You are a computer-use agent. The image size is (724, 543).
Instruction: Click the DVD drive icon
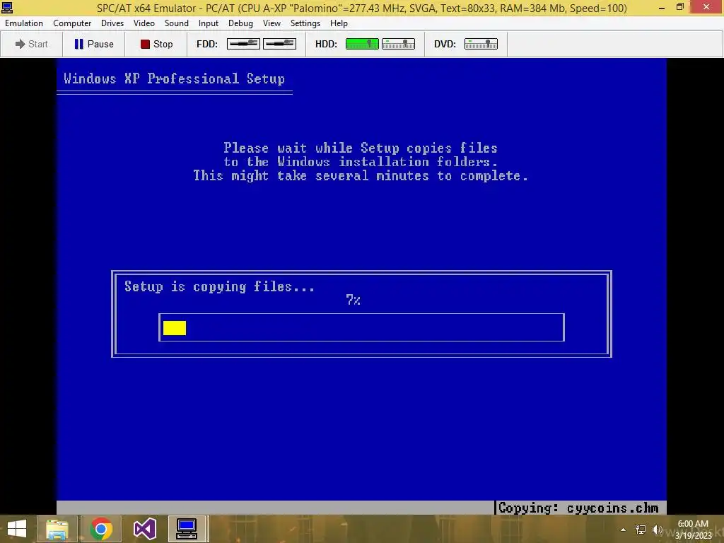(x=481, y=44)
